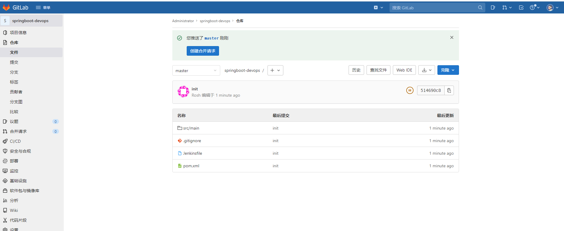This screenshot has height=231, width=564.
Task: Click the 议题 sidebar icon
Action: click(x=5, y=121)
